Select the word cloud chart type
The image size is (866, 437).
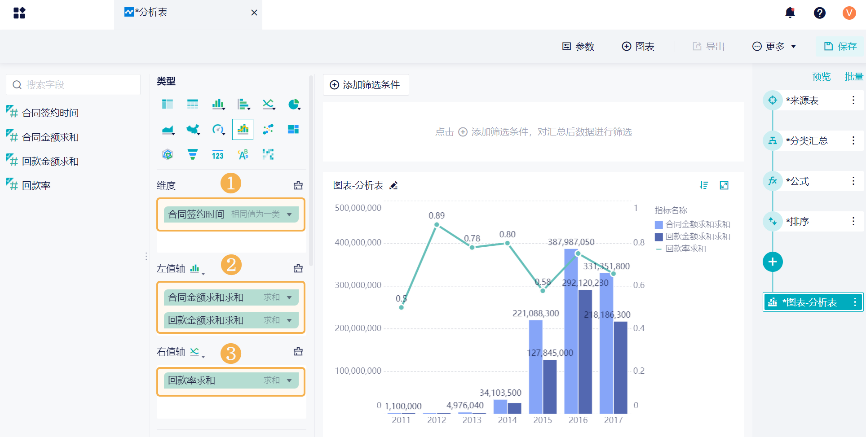[x=243, y=155]
